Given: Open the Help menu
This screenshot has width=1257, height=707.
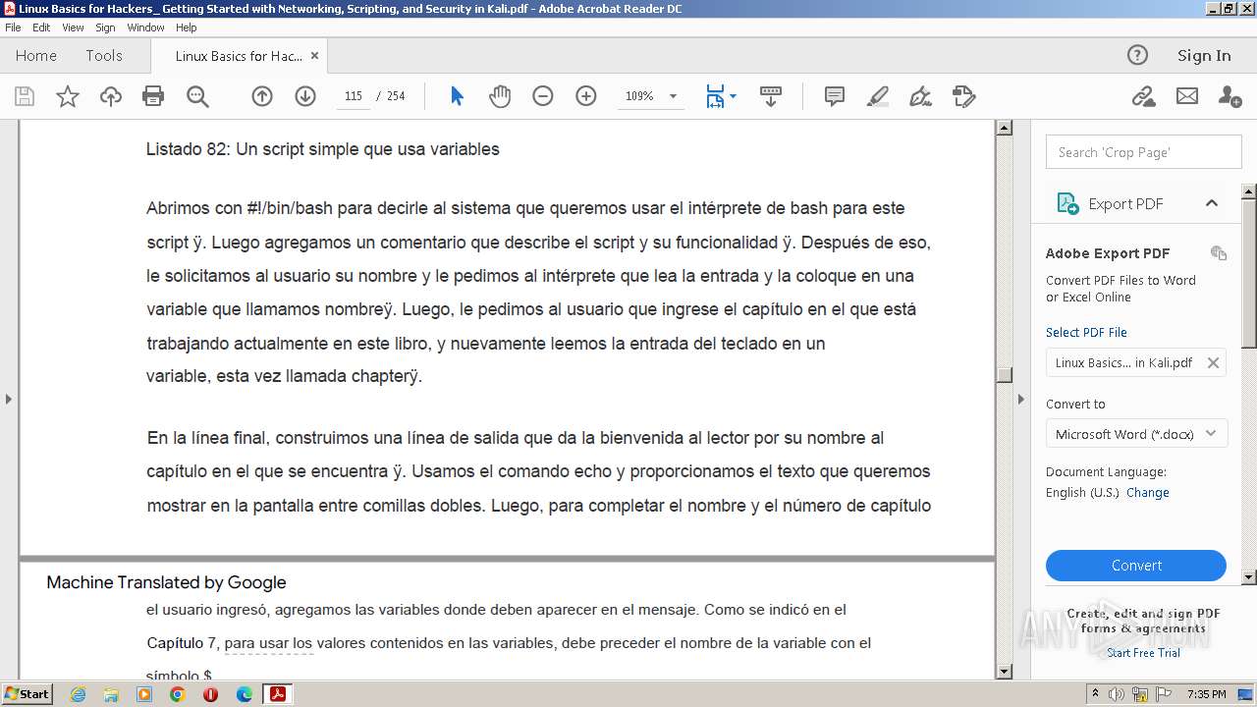Looking at the screenshot, I should coord(186,27).
